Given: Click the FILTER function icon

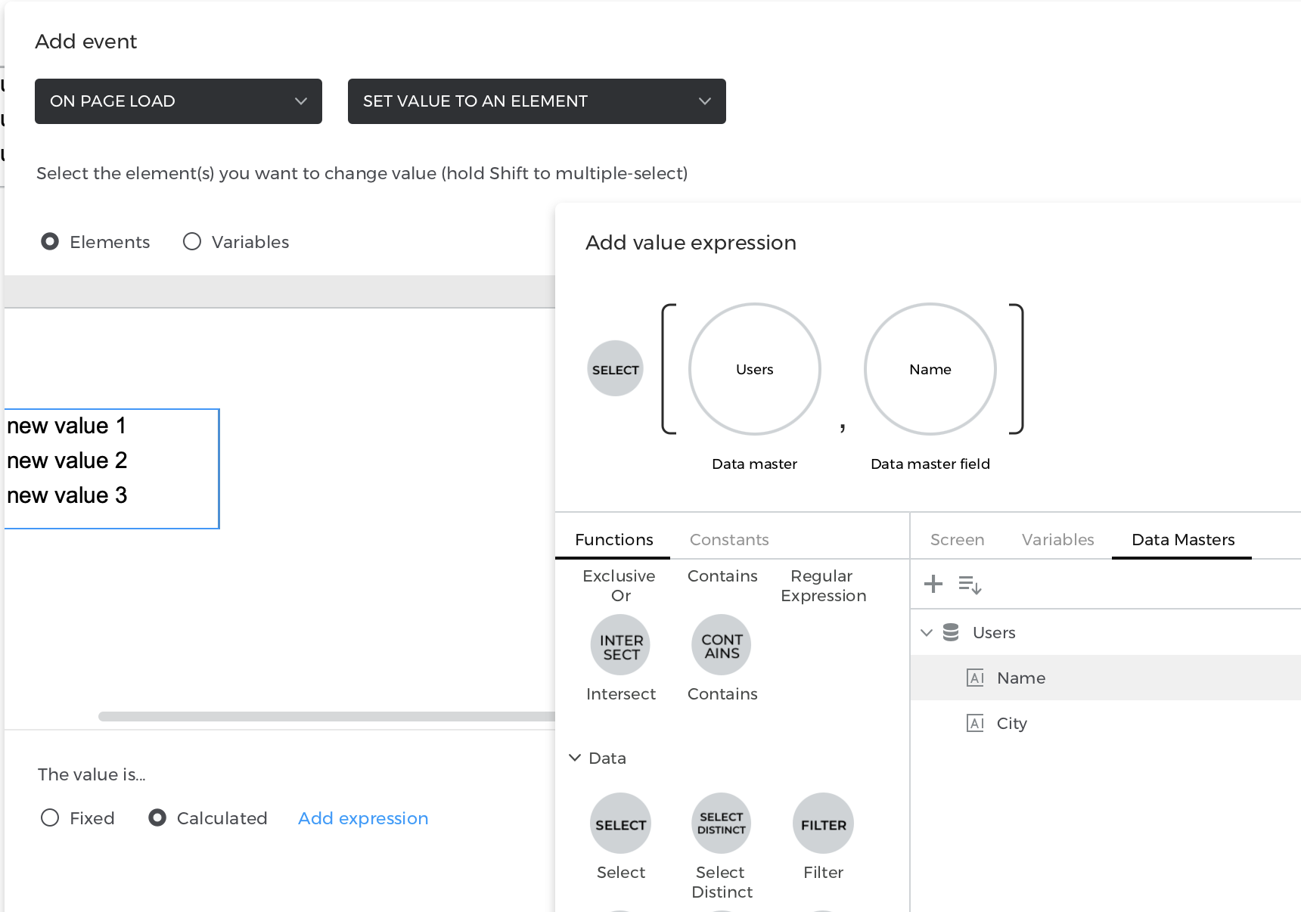Looking at the screenshot, I should (823, 824).
